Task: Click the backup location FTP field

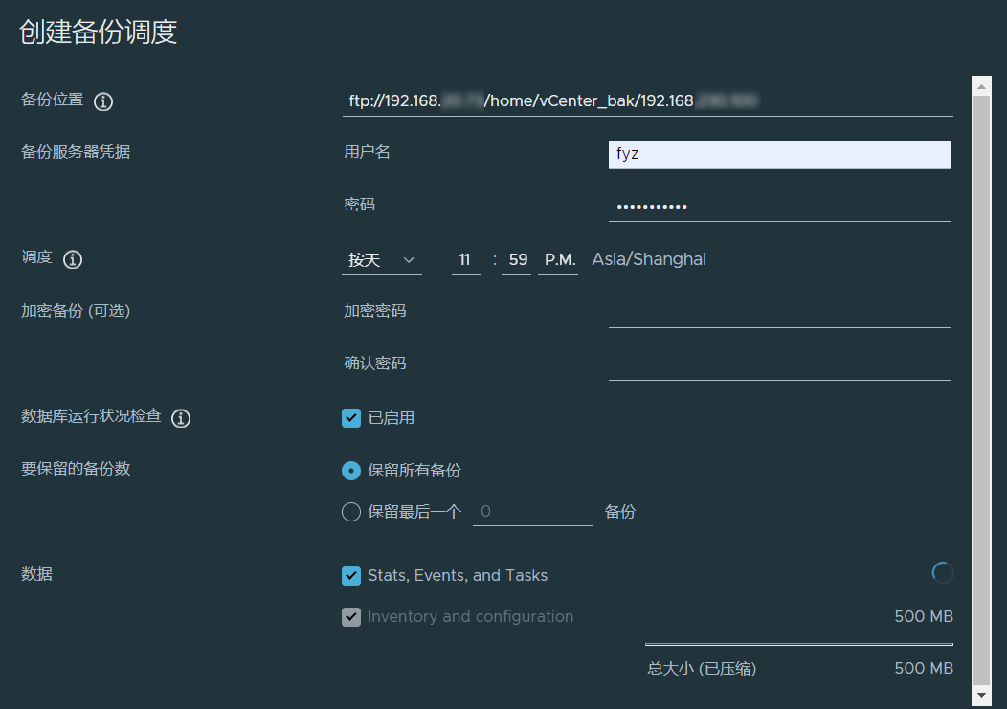Action: pos(647,100)
